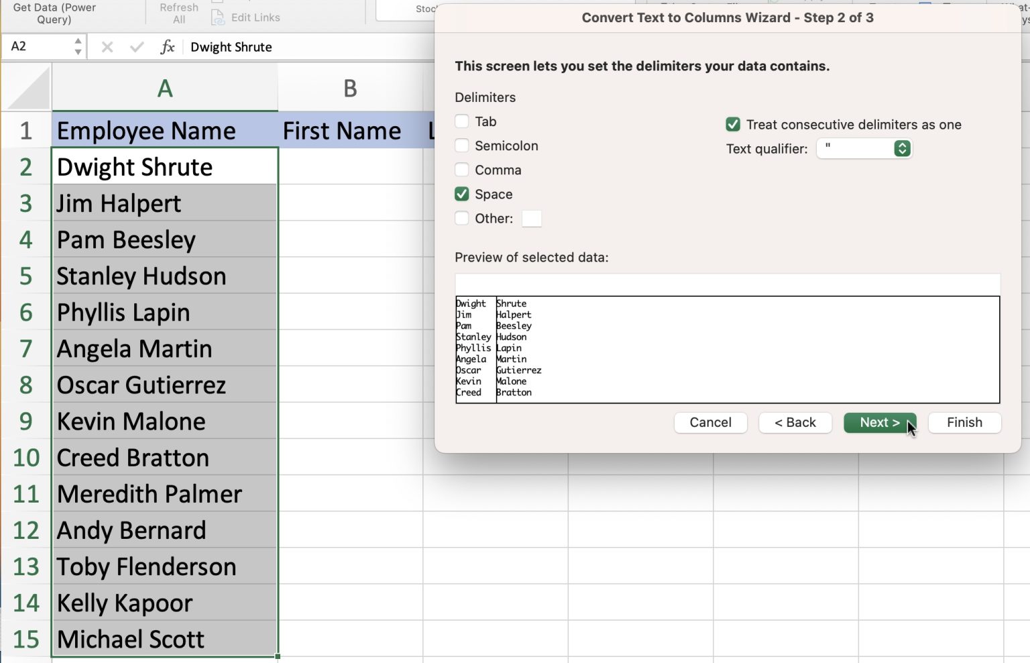Disable the Space delimiter
Viewport: 1030px width, 663px height.
pyautogui.click(x=461, y=194)
